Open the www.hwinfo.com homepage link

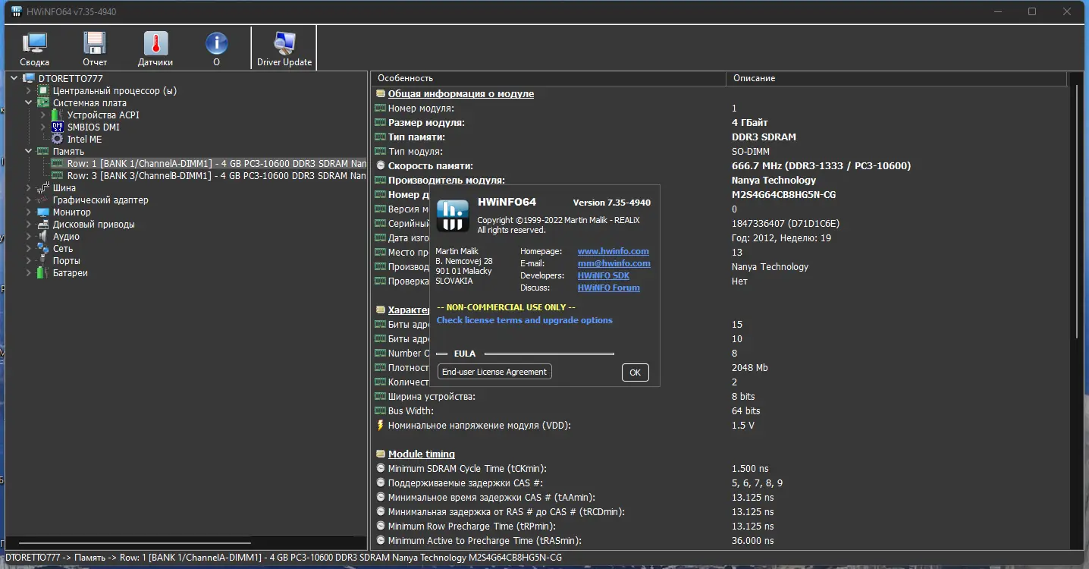coord(613,251)
